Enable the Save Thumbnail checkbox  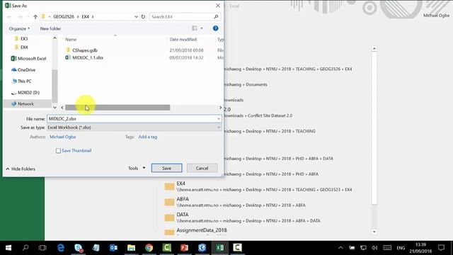(x=58, y=151)
